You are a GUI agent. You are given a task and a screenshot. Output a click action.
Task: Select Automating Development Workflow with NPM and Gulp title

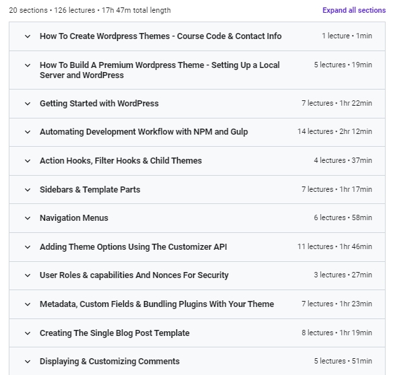pos(143,132)
